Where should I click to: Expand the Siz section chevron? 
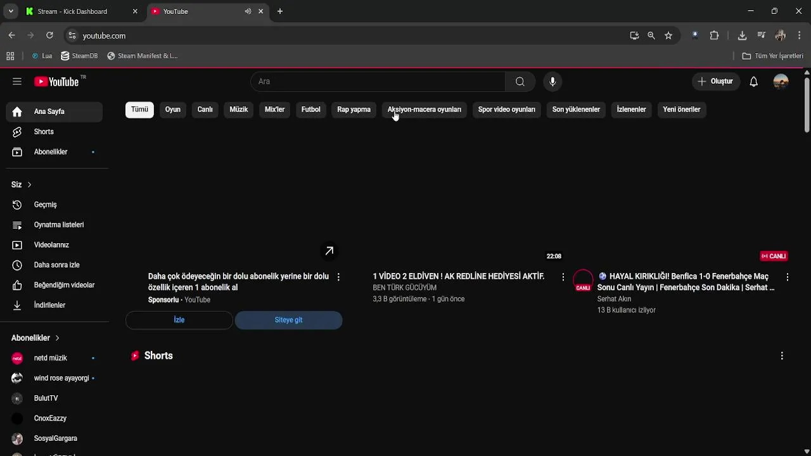[x=29, y=184]
